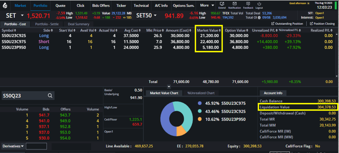The height and width of the screenshot is (153, 339).
Task: Switch to the %Unrealized Chart tab
Action: click(201, 93)
